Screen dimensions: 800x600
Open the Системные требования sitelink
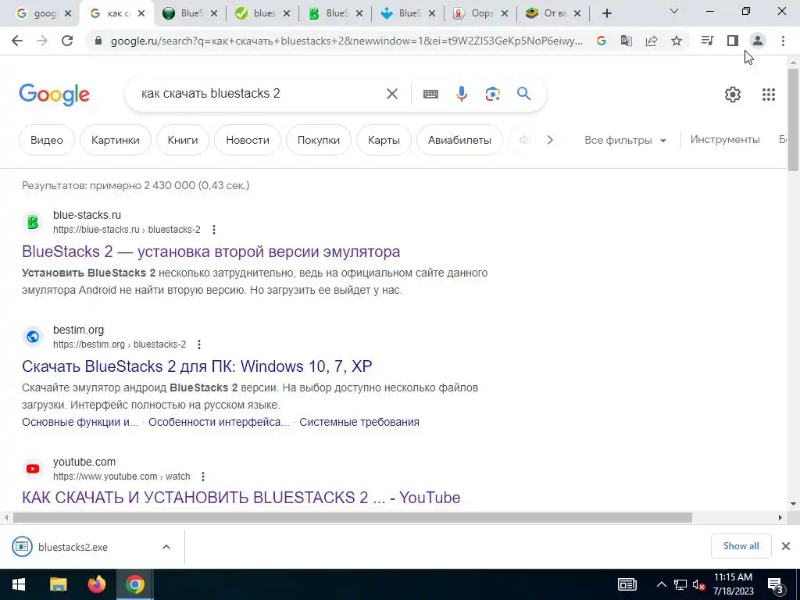pos(359,423)
